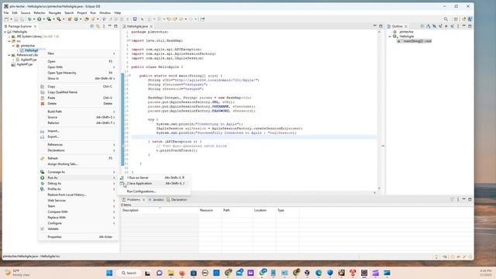Close the HelloAgile.java editor tab
Viewport: 496px width, 279px height.
tap(152, 26)
